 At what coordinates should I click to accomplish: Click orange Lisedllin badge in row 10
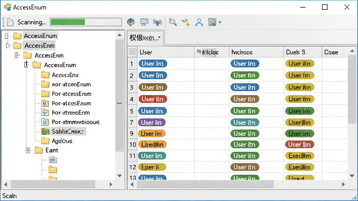click(x=152, y=144)
